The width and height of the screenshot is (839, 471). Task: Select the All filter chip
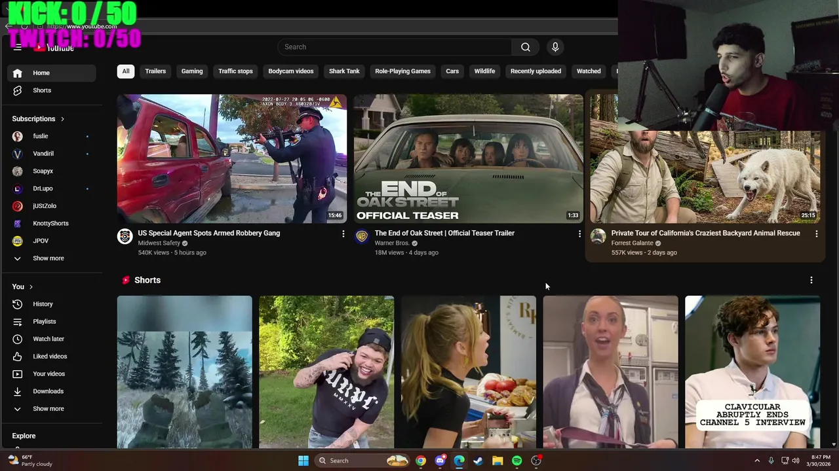[x=126, y=71]
